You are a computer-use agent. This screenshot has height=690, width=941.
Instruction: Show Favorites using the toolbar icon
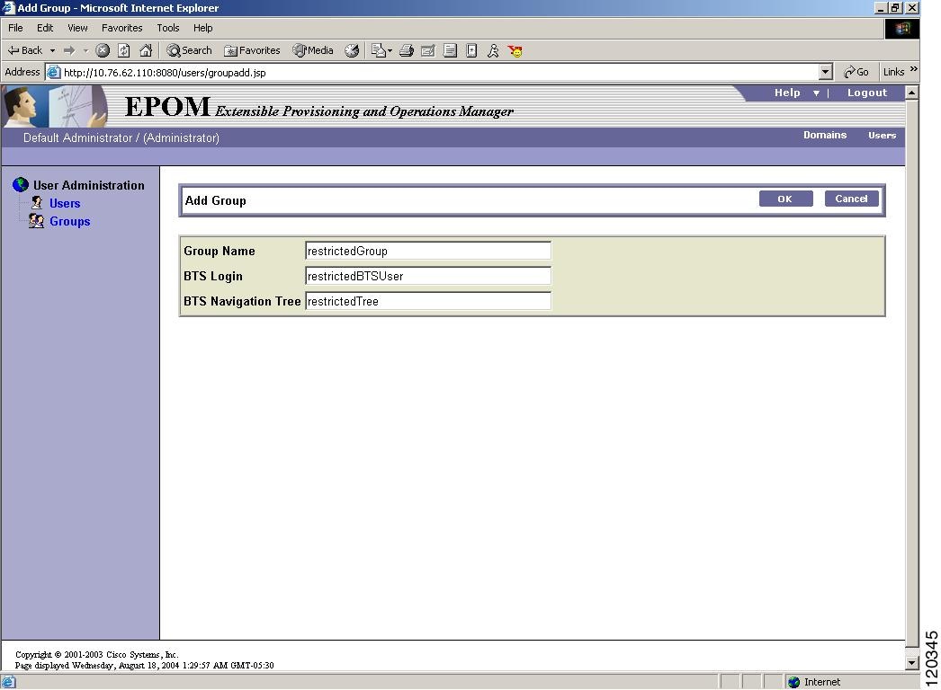point(252,50)
